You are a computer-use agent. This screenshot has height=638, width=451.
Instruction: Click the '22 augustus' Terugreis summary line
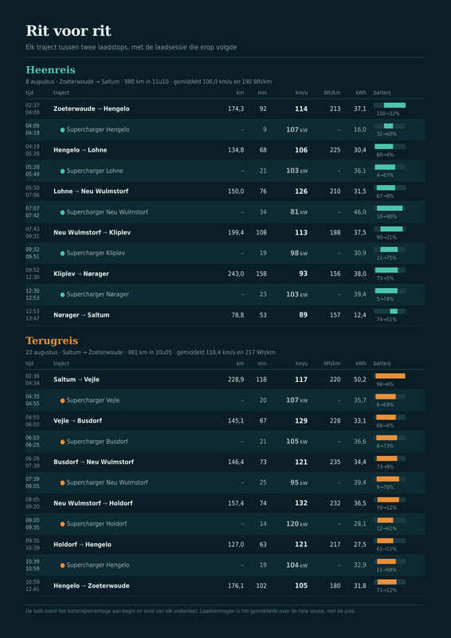150,352
